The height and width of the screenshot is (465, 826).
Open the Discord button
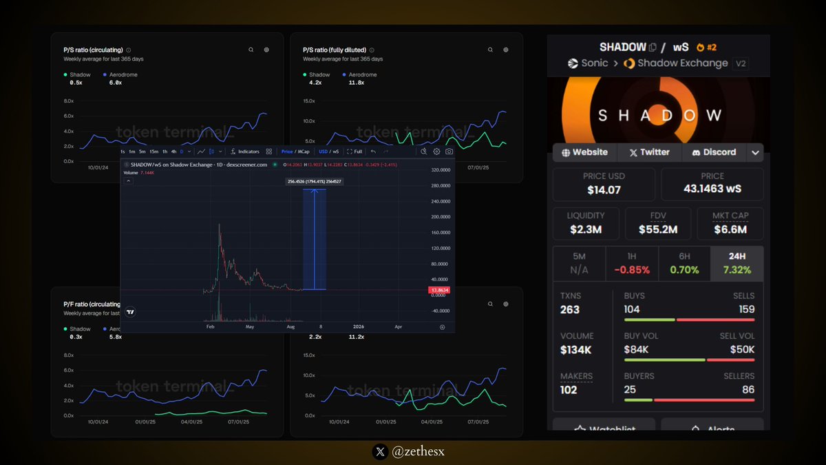tap(714, 152)
